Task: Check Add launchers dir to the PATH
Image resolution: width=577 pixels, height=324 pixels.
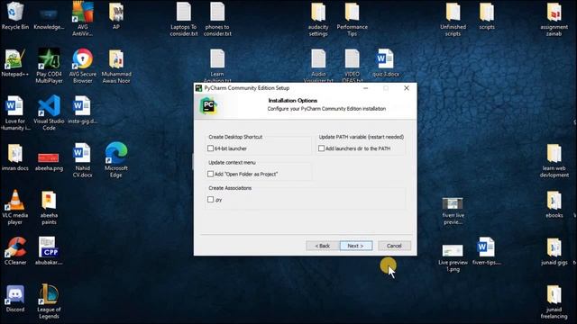Action: point(321,148)
